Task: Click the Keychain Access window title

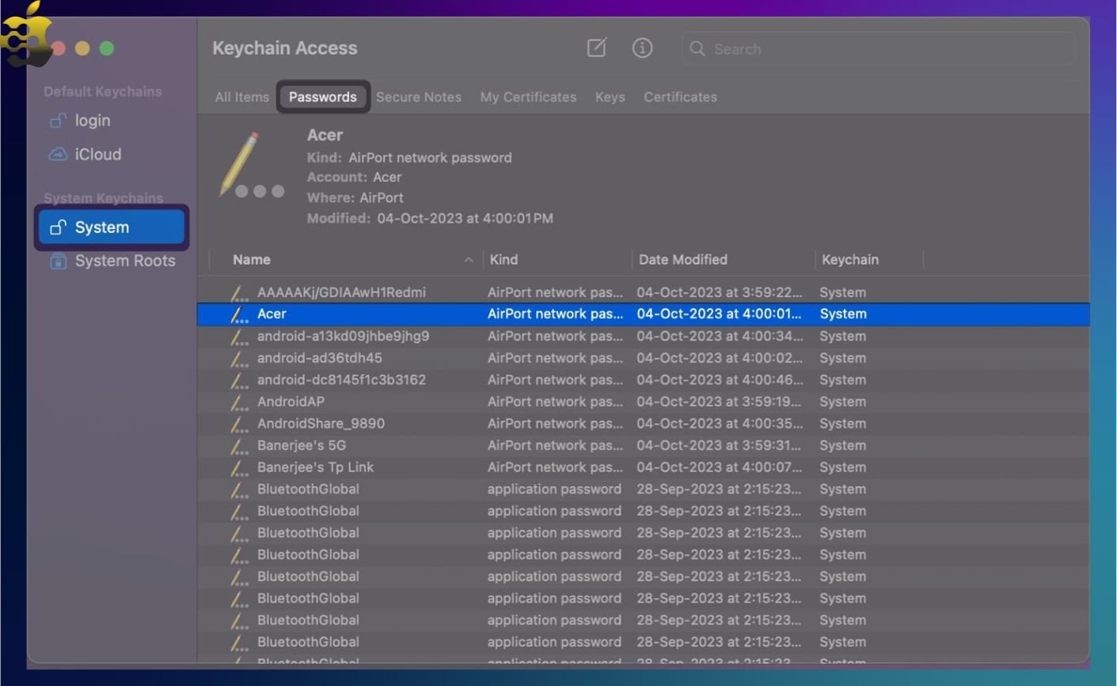Action: [285, 48]
